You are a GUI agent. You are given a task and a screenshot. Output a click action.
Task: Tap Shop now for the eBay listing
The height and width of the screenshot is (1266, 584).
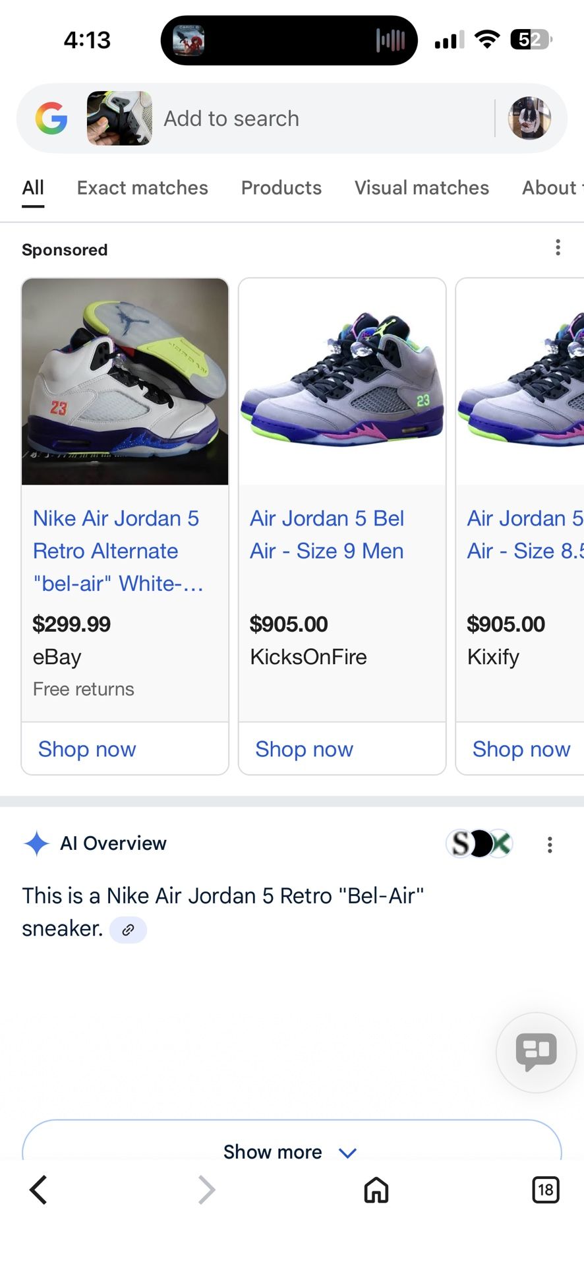(x=87, y=749)
